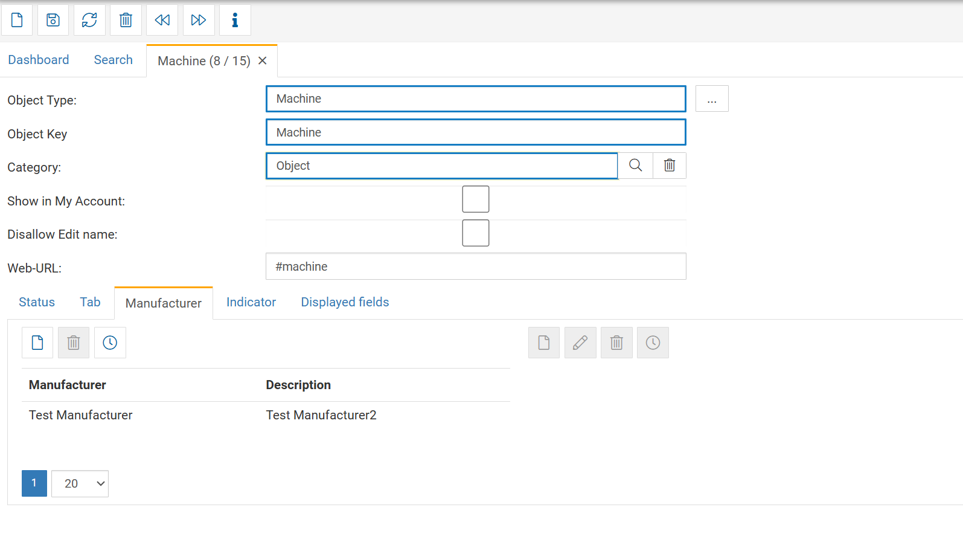Switch to the Indicator tab
Image resolution: width=963 pixels, height=539 pixels.
coord(251,302)
